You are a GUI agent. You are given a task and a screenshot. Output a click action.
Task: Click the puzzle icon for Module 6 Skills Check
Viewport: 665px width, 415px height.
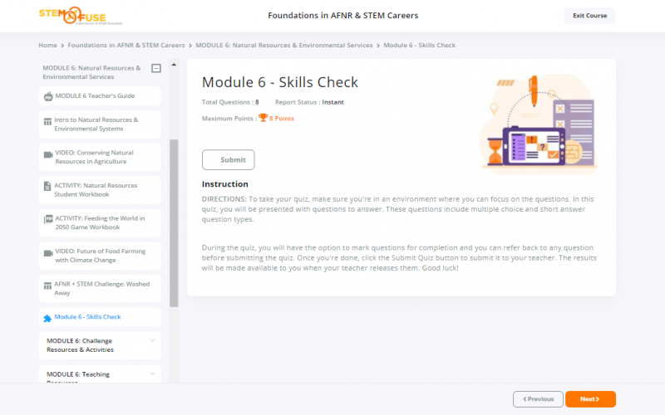pos(47,317)
